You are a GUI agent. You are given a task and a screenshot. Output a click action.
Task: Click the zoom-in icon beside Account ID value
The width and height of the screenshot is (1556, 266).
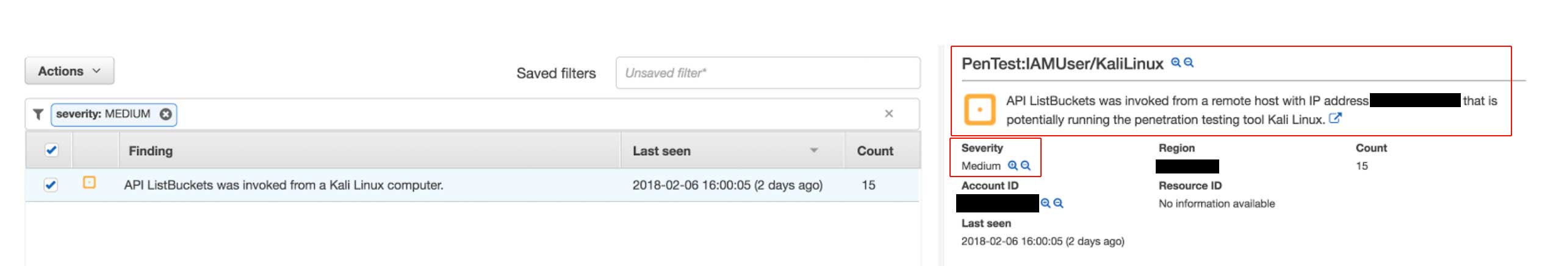(x=1045, y=203)
